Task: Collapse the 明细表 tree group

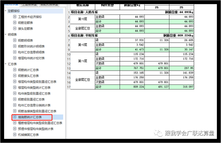Action: [x=5, y=35]
